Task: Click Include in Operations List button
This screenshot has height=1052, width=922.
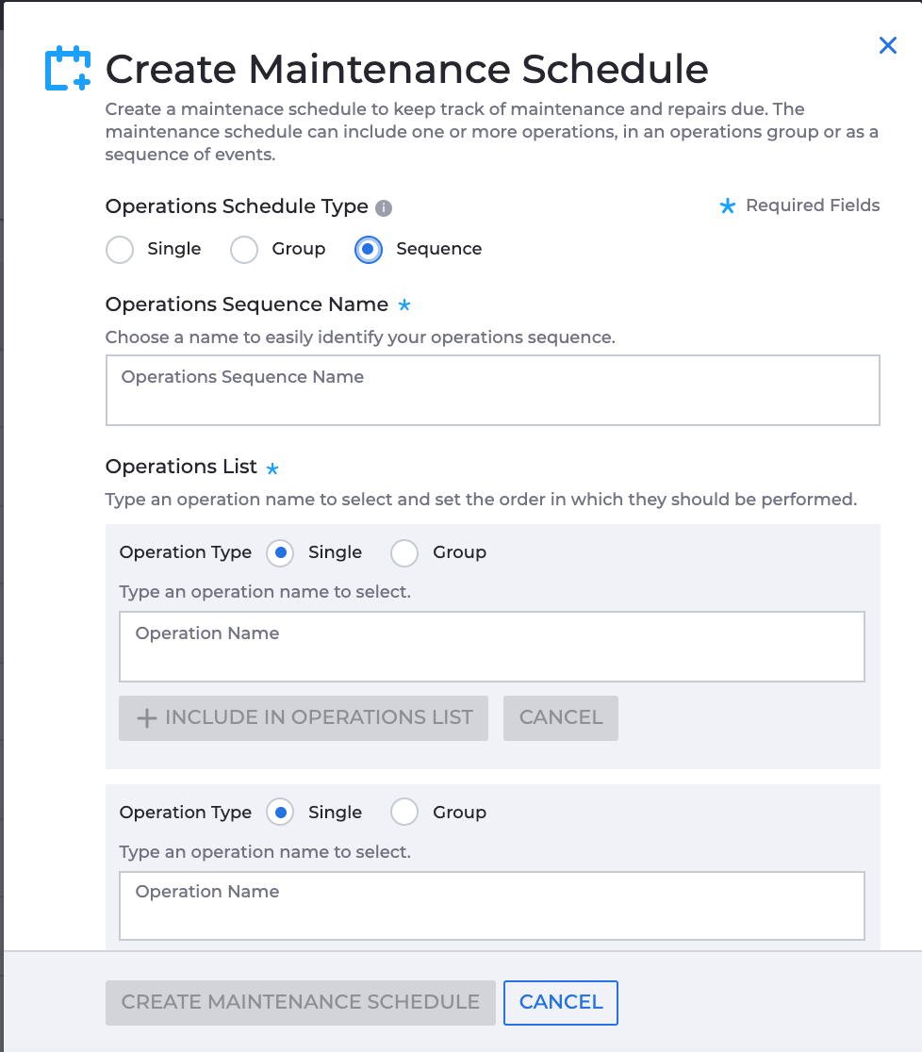Action: pyautogui.click(x=304, y=718)
